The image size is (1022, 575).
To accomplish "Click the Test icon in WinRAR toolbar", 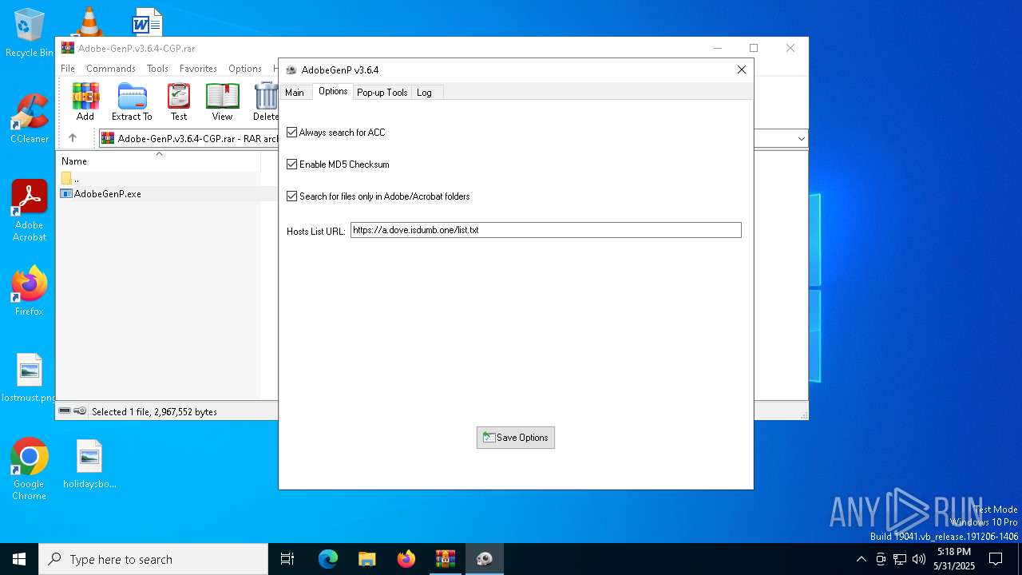I will [x=179, y=101].
